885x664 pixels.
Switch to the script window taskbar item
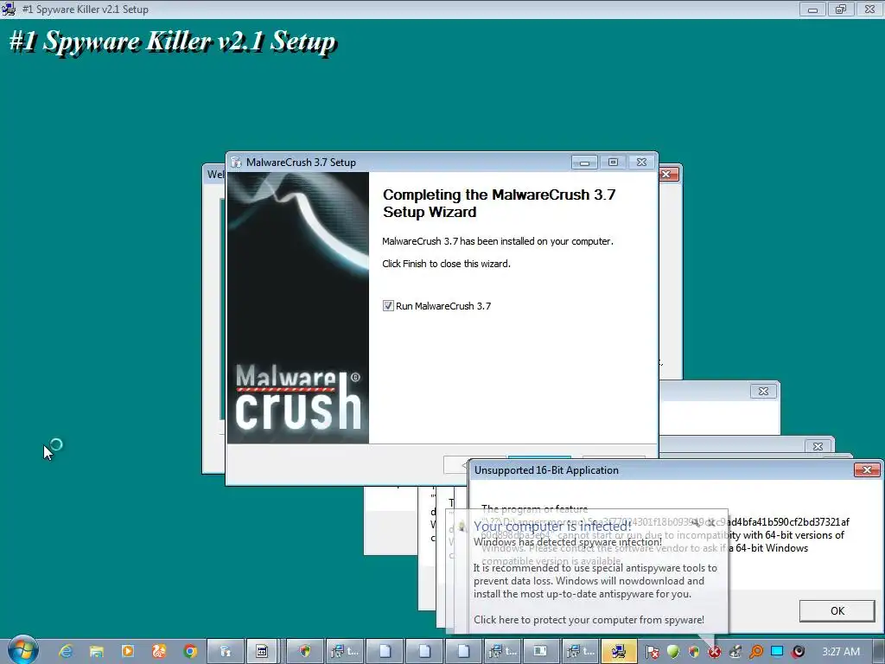pos(262,652)
